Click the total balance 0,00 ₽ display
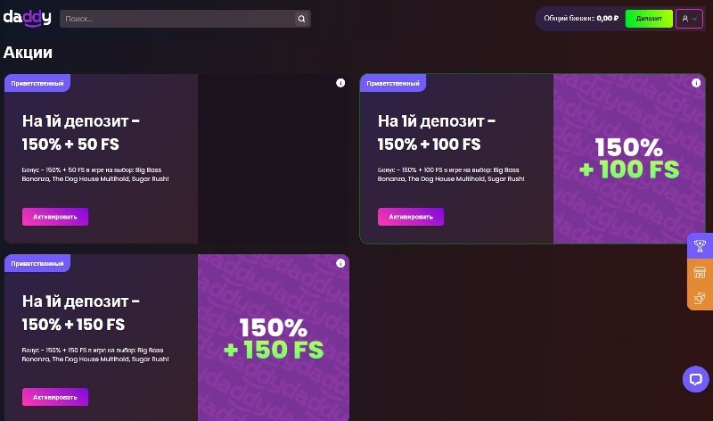The height and width of the screenshot is (421, 713). (581, 19)
